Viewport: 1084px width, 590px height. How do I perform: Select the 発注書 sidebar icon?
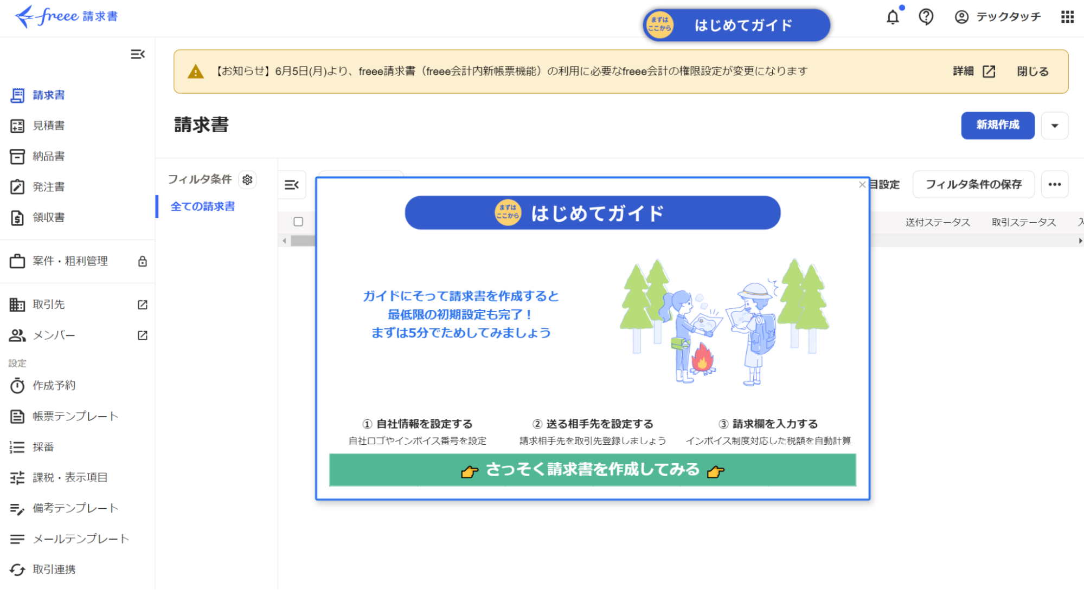pos(18,186)
